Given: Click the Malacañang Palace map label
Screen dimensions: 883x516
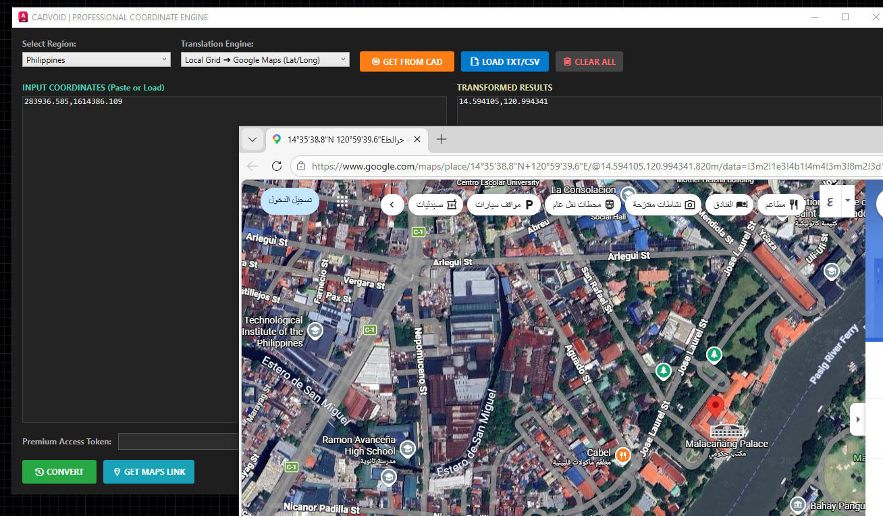Looking at the screenshot, I should [x=727, y=444].
